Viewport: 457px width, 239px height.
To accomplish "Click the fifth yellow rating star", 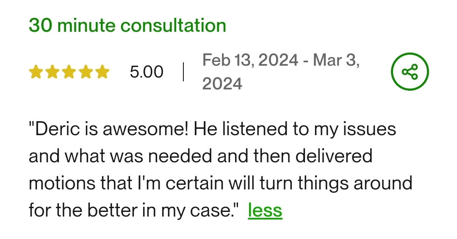I will point(102,72).
